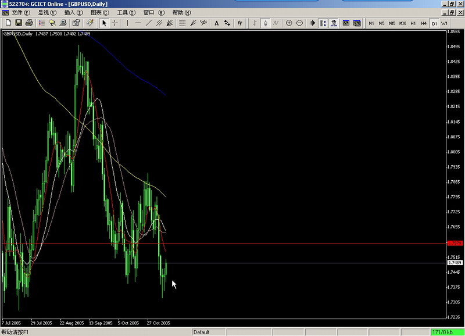465x336 pixels.
Task: Print the current chart
Action: point(28,23)
